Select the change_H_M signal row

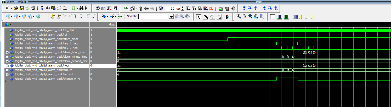(47, 79)
